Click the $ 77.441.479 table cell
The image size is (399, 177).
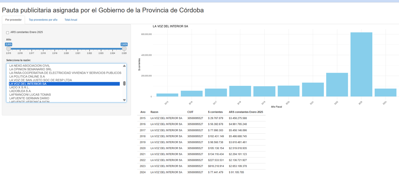(x=216, y=172)
